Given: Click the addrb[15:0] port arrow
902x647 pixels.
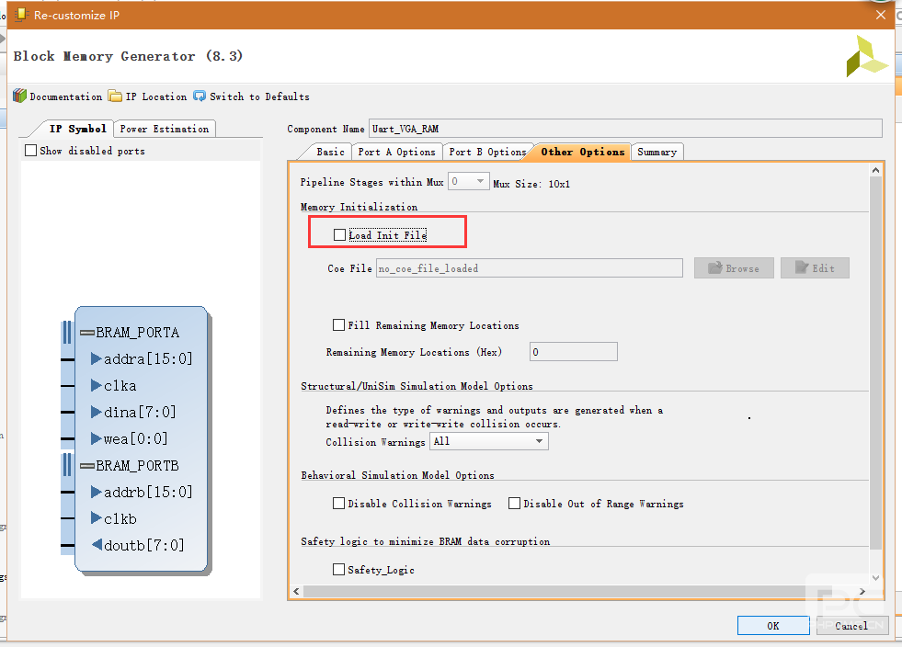Looking at the screenshot, I should pyautogui.click(x=96, y=492).
